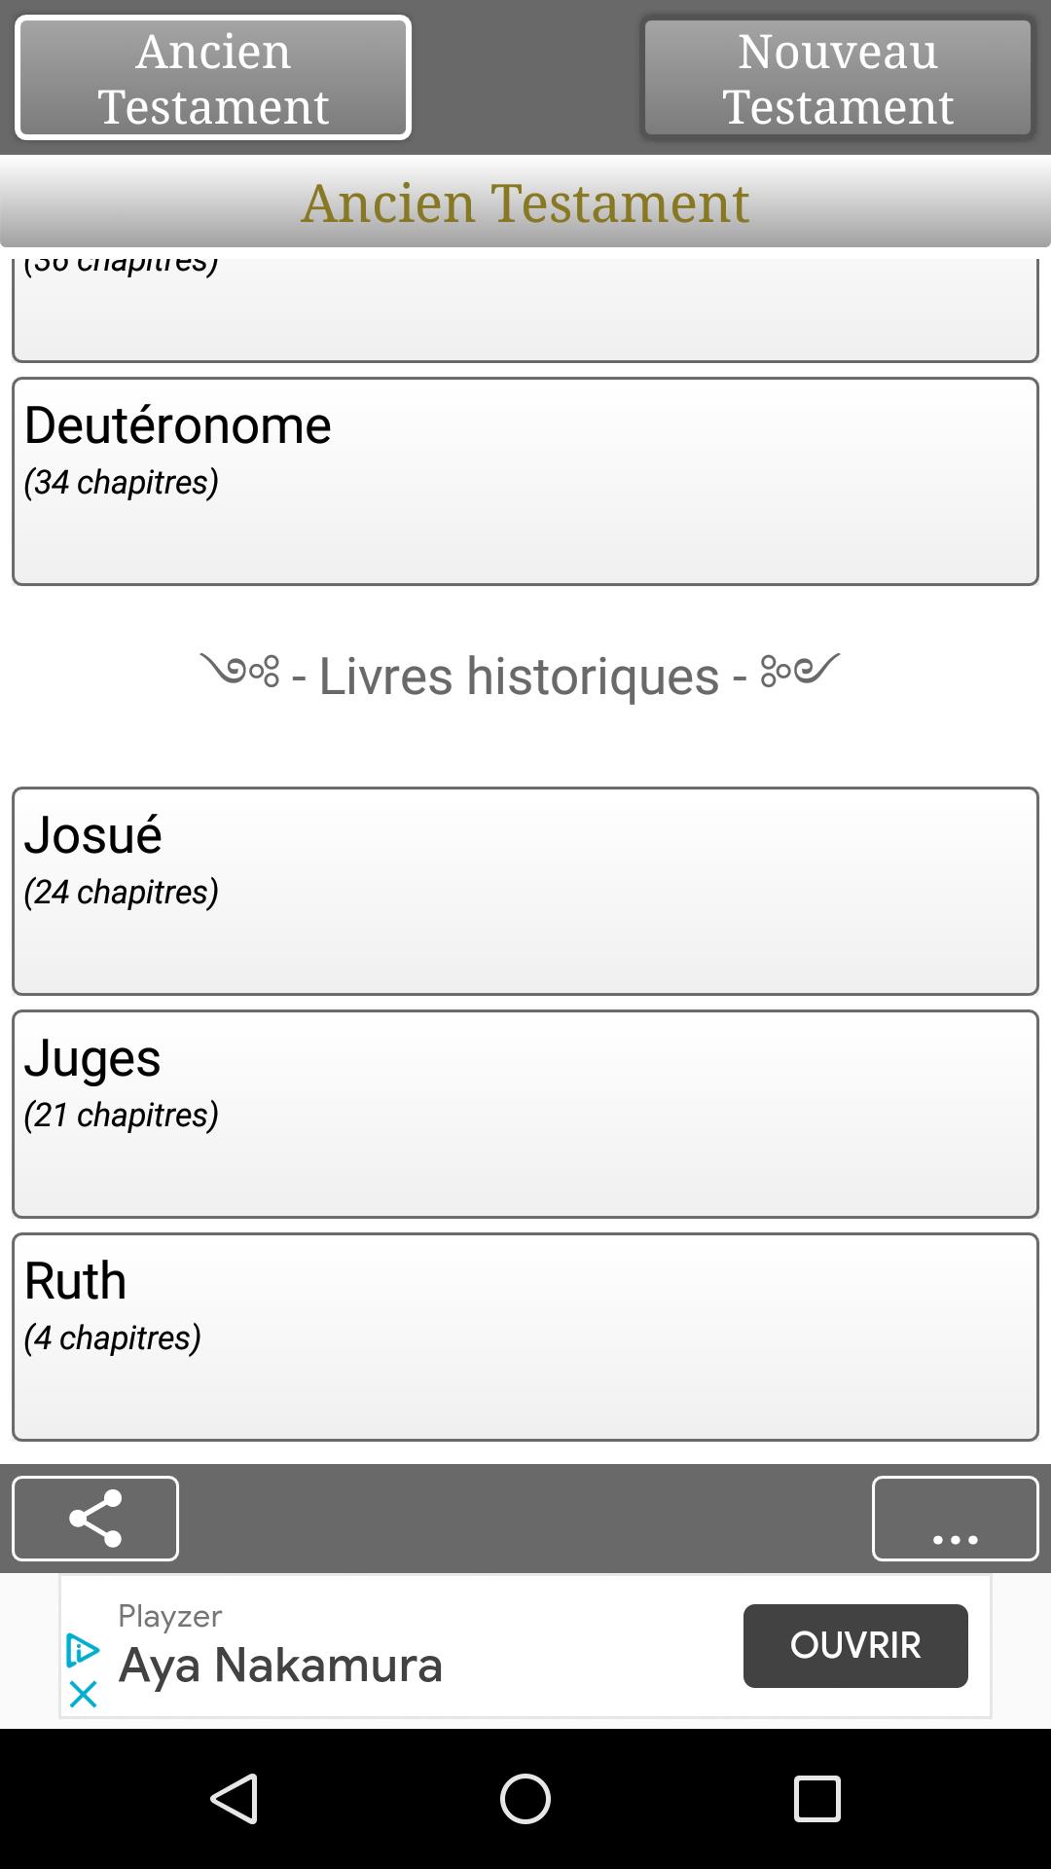Open the Deutéronome book

[525, 482]
